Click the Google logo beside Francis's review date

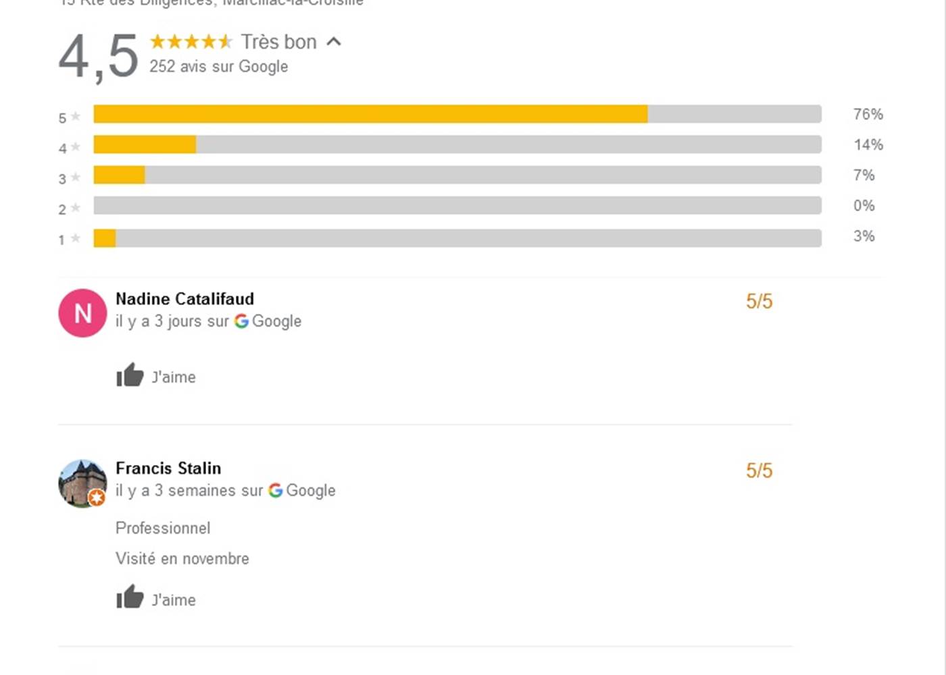(275, 491)
